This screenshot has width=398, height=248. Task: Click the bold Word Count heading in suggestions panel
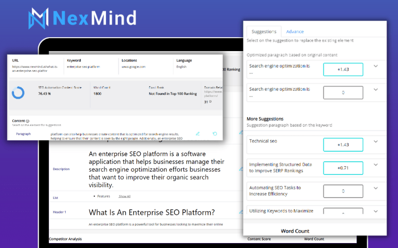[295, 231]
